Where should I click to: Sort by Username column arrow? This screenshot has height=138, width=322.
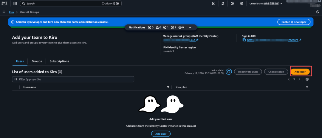(x=168, y=87)
